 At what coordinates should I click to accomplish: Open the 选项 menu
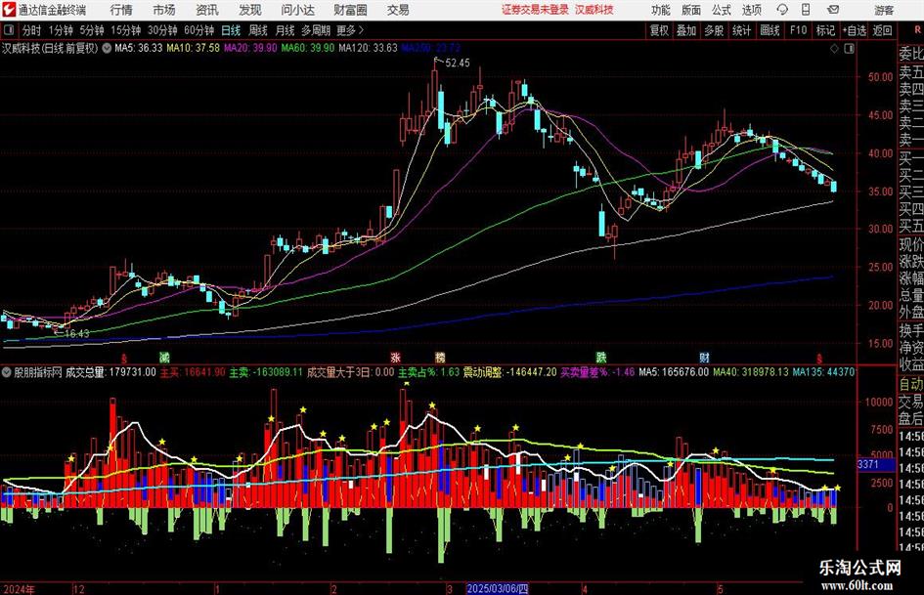point(751,10)
